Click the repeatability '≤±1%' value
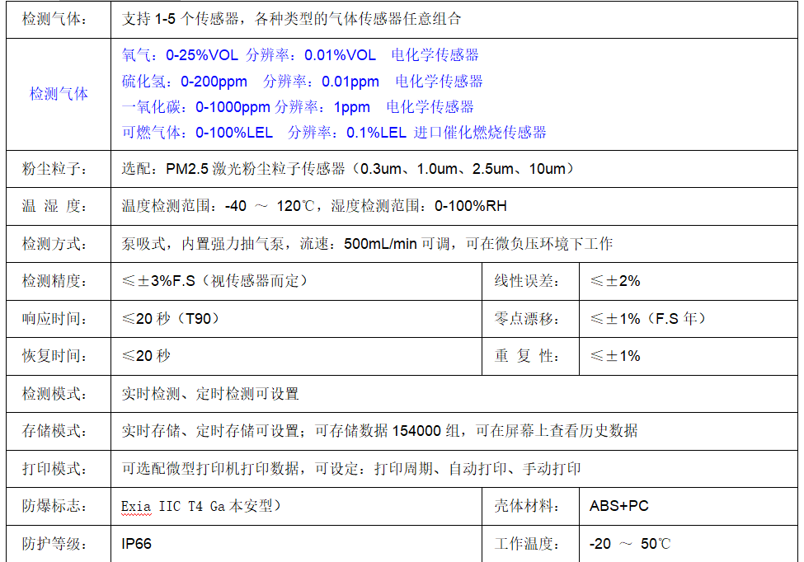 coord(615,356)
